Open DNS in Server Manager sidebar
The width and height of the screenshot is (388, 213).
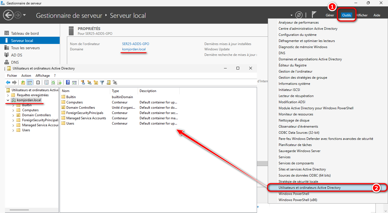30,62
